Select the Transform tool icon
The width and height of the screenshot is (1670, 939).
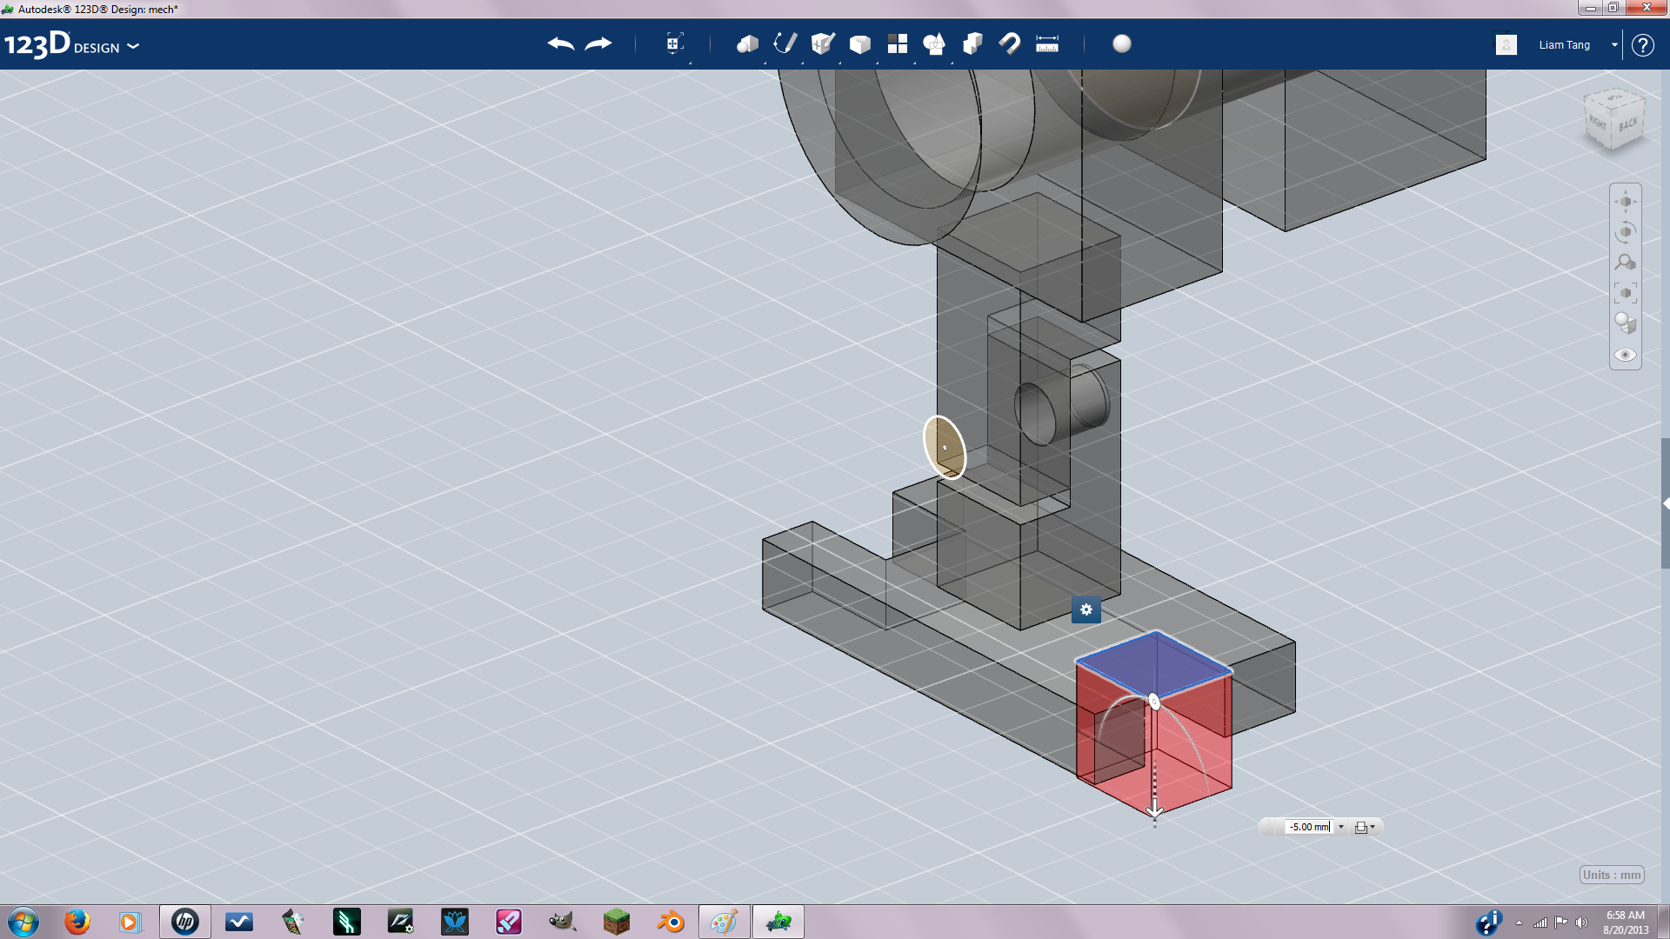(x=674, y=43)
